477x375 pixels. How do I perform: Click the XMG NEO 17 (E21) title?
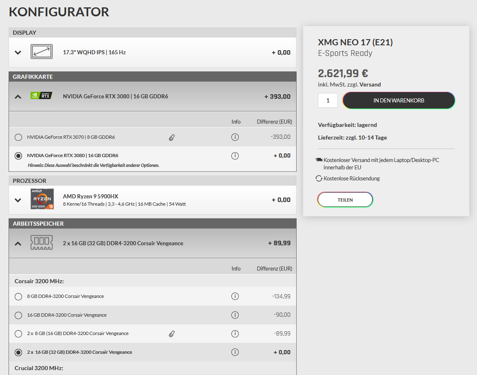tap(355, 42)
